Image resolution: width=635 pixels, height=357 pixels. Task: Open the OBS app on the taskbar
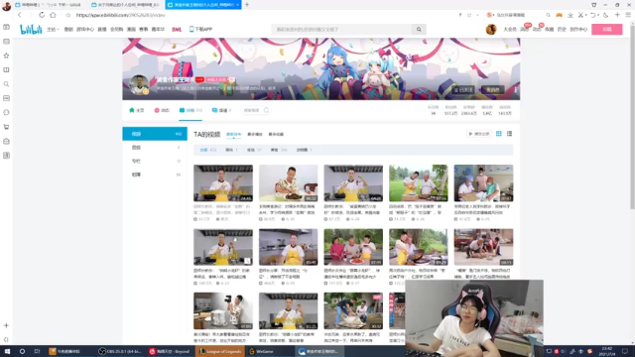[x=119, y=351]
